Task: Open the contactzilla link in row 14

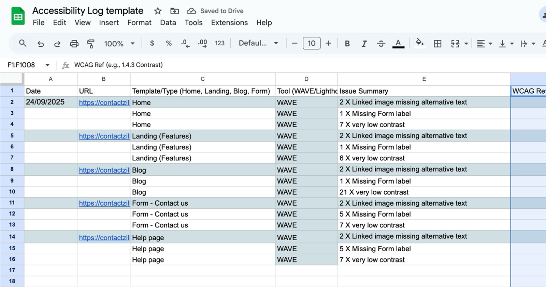Action: click(104, 238)
